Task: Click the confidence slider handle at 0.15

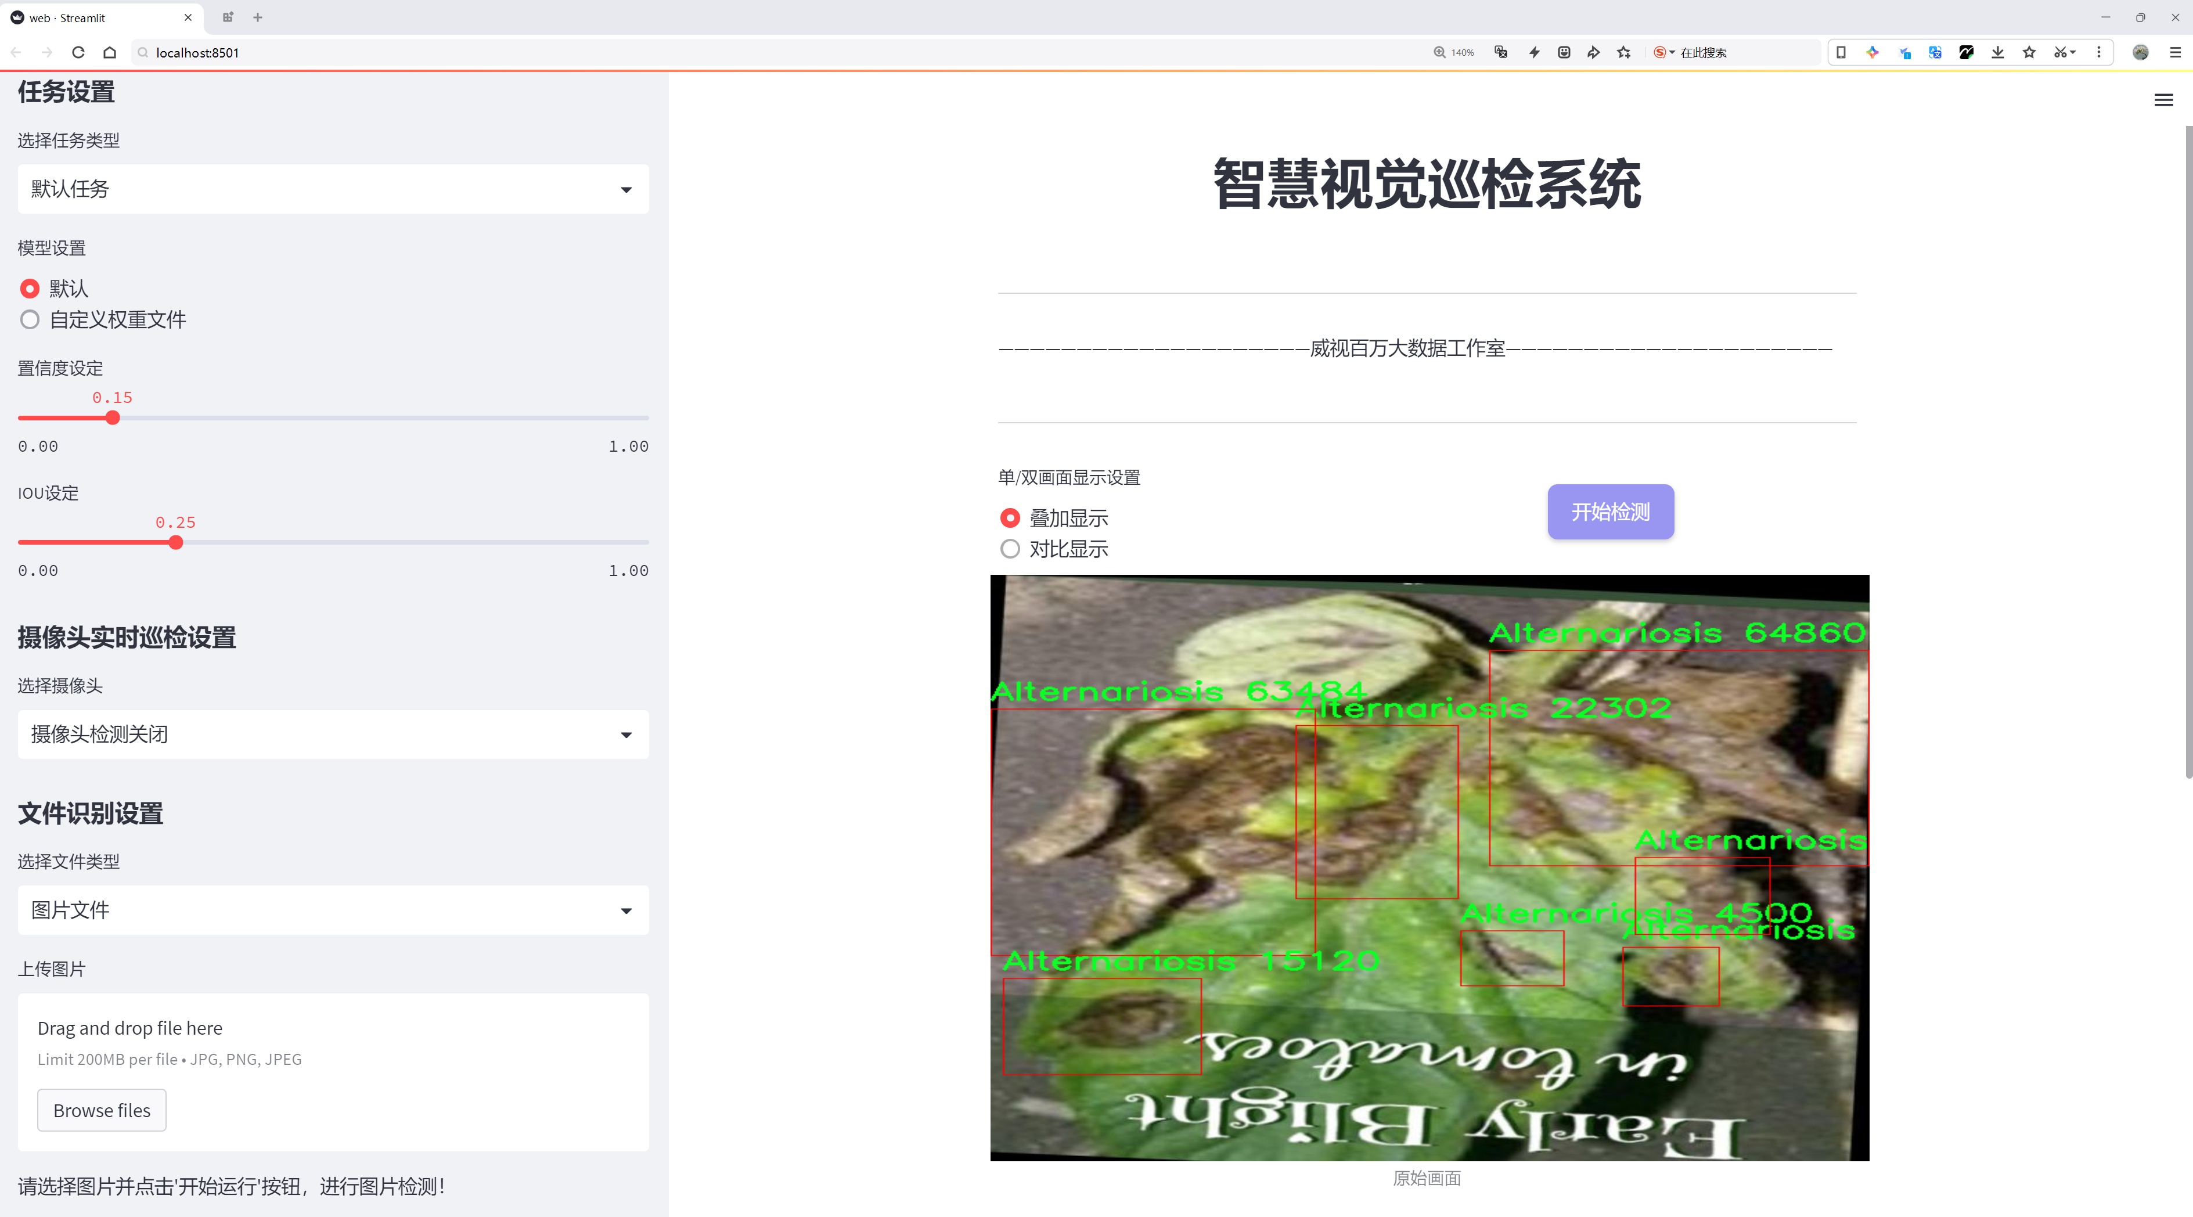Action: 113,418
